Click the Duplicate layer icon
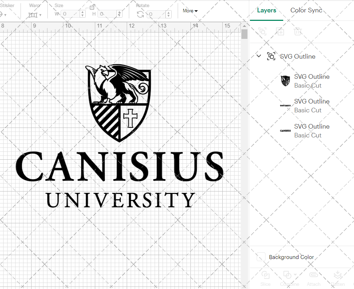Viewport: 354px width, 289px height. point(280,31)
